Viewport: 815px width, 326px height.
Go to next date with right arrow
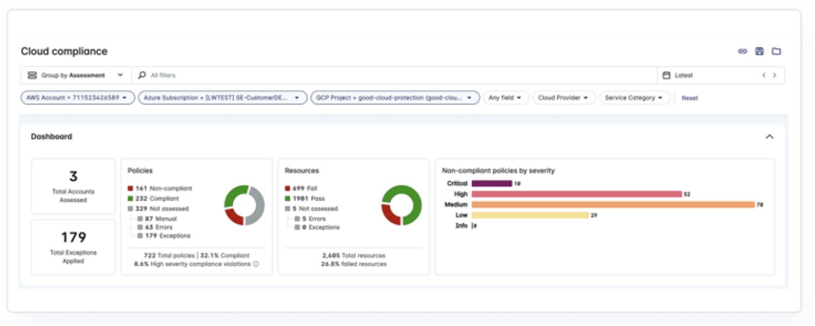(775, 75)
